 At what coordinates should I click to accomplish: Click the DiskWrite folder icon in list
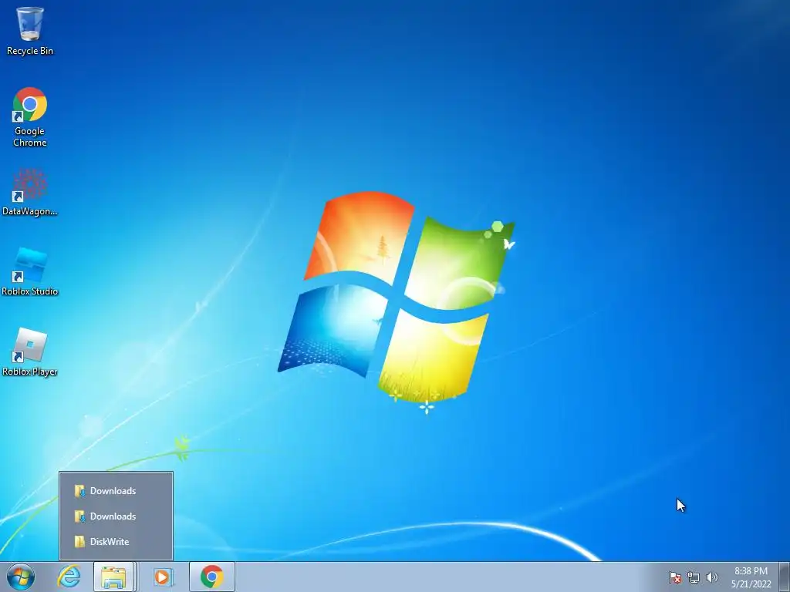79,542
